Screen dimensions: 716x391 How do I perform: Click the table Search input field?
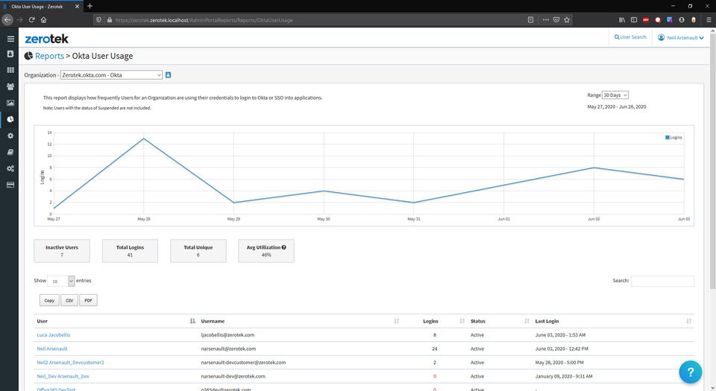tap(662, 281)
